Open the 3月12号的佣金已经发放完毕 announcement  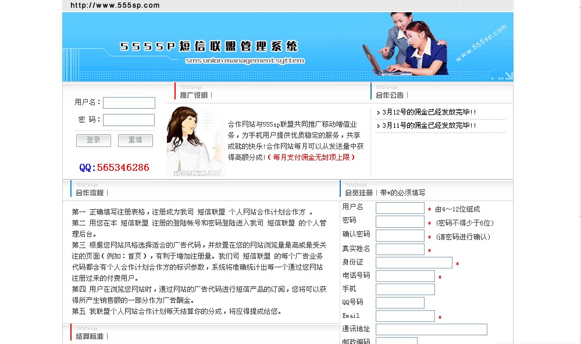click(x=429, y=112)
